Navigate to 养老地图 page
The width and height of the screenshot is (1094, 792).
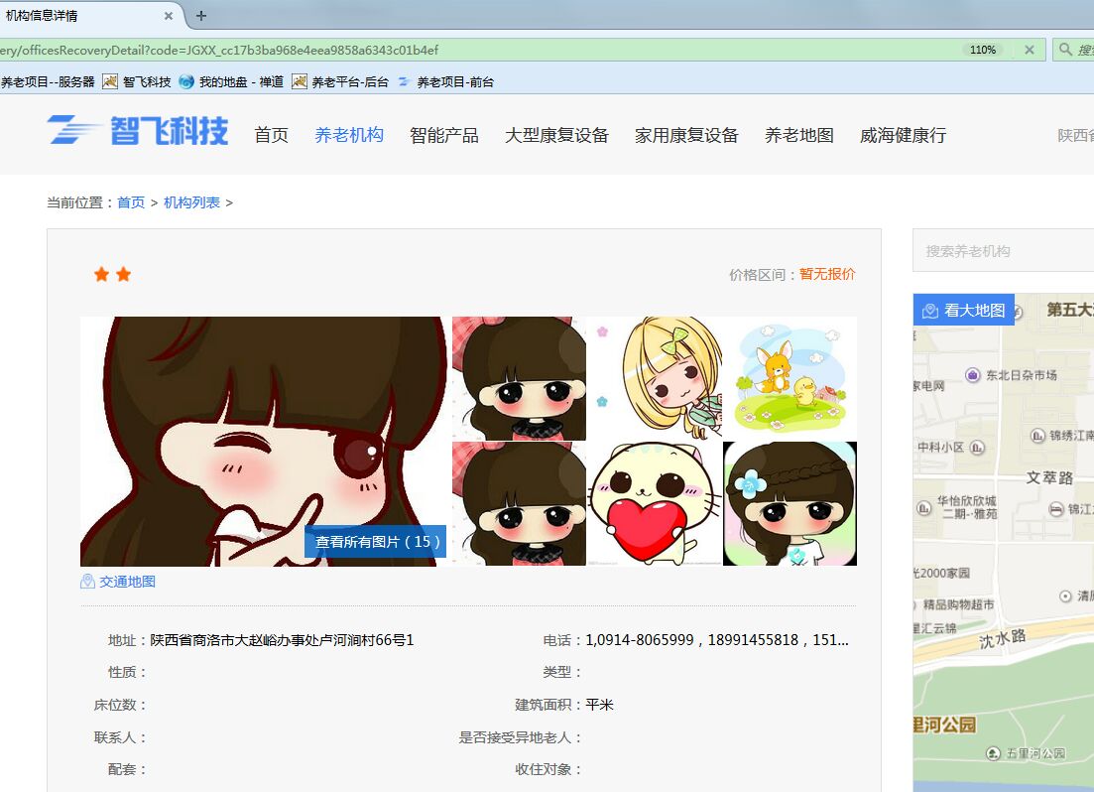coord(799,135)
